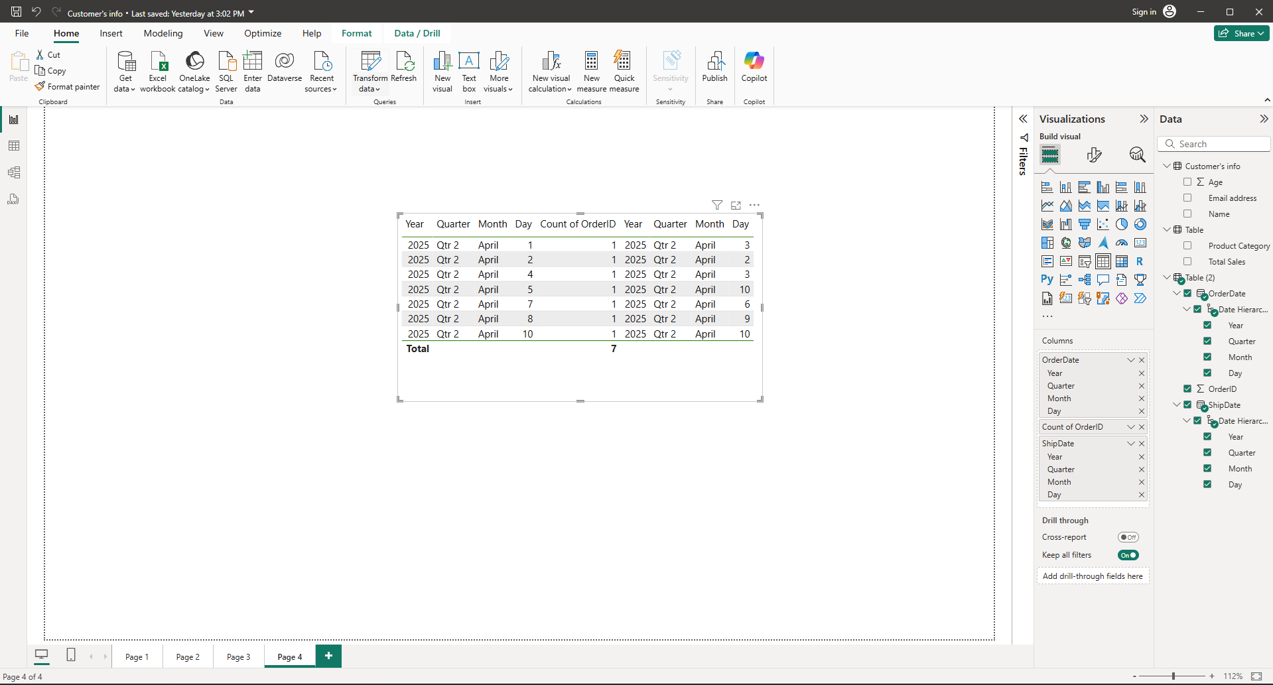Expand the Filters pane
1273x685 pixels.
click(1023, 119)
